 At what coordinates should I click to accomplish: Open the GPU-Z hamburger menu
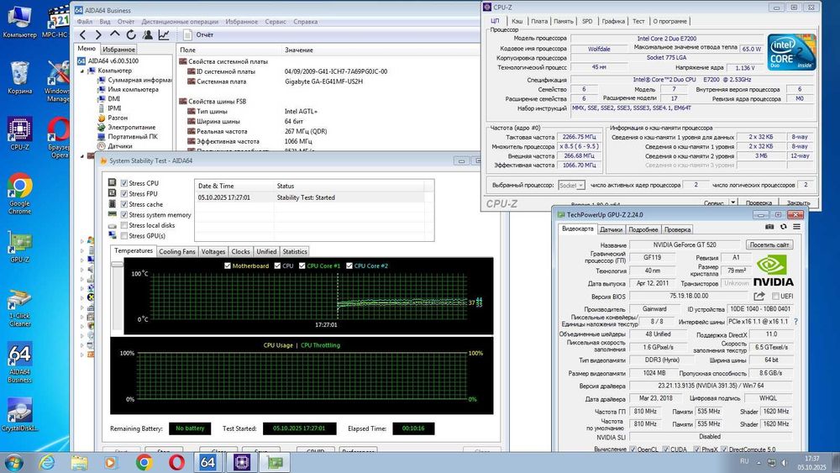(x=796, y=227)
